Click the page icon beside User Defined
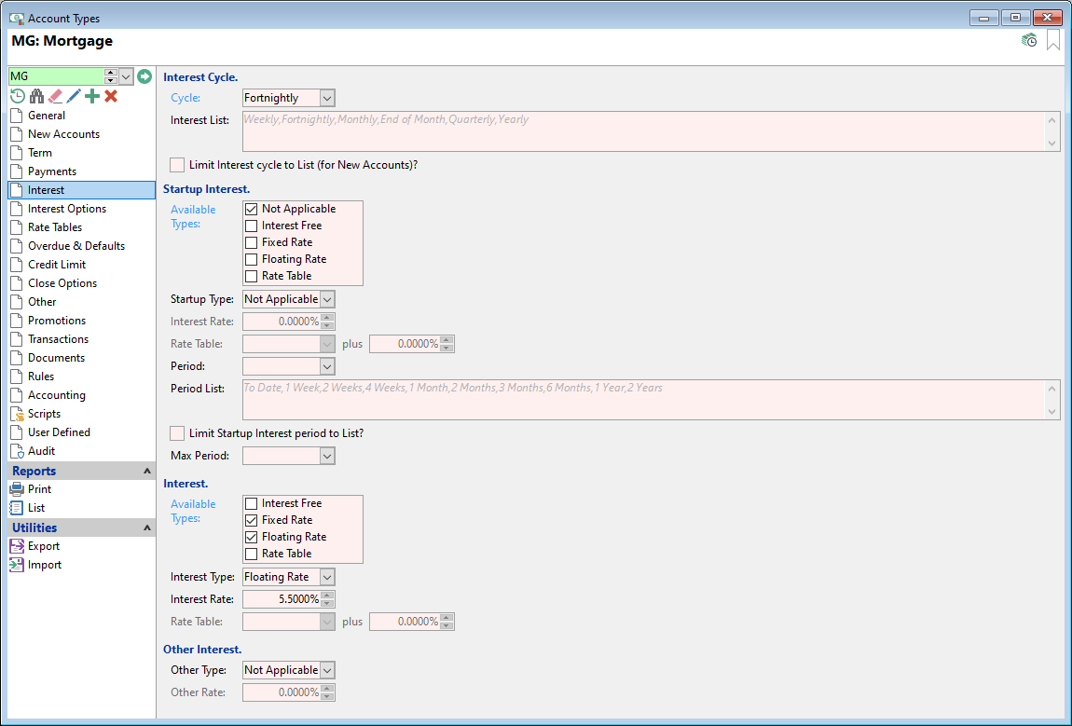The height and width of the screenshot is (726, 1072). click(x=17, y=432)
